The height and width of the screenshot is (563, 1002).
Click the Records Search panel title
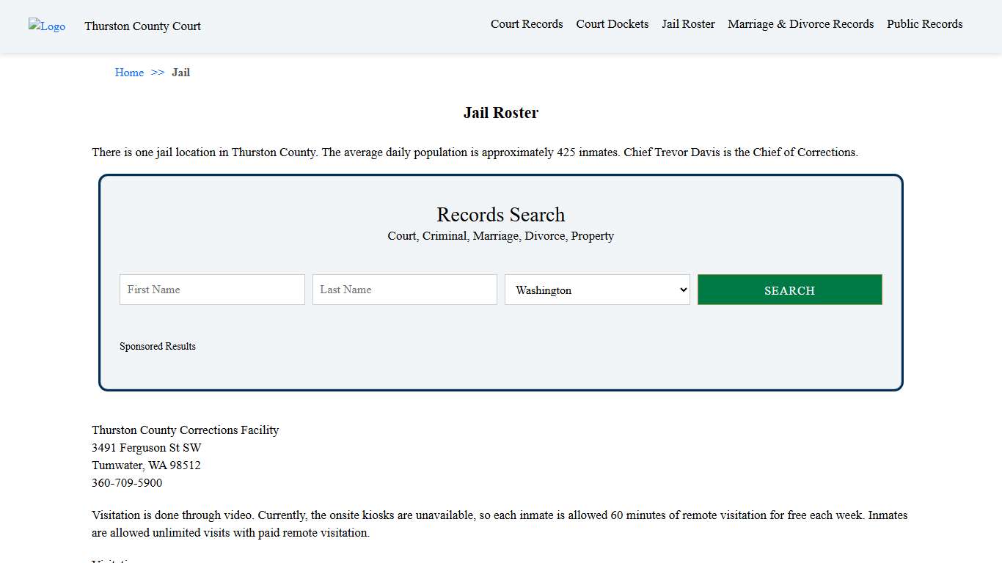point(501,214)
